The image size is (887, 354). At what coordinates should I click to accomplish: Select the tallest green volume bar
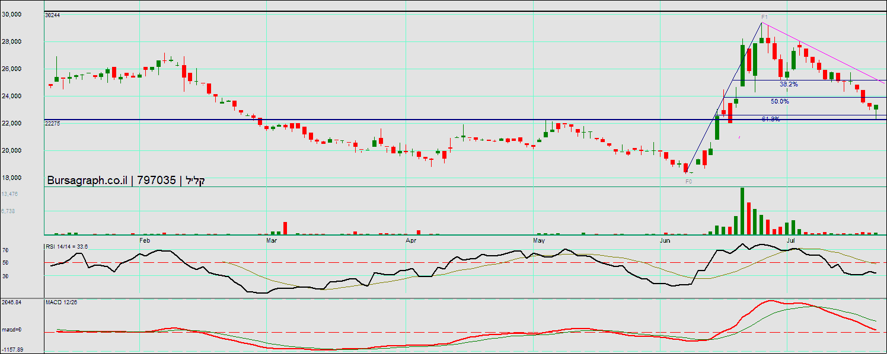coord(742,211)
